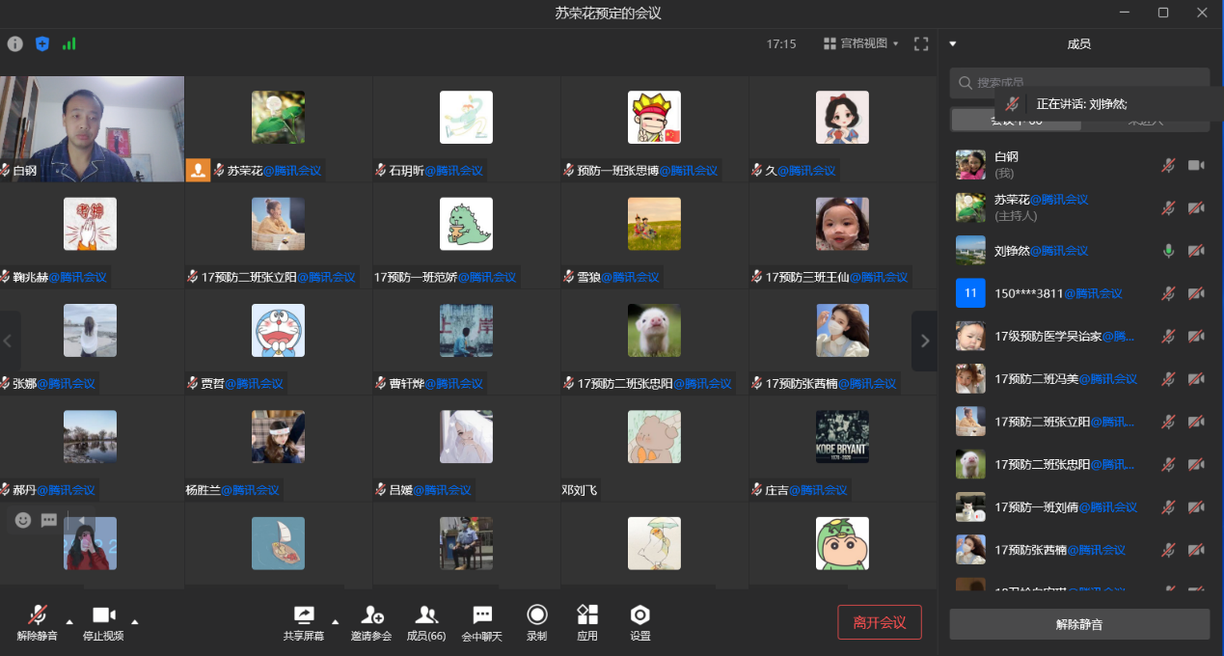
Task: Collapse the 成员 panel with its triangle
Action: 953,43
